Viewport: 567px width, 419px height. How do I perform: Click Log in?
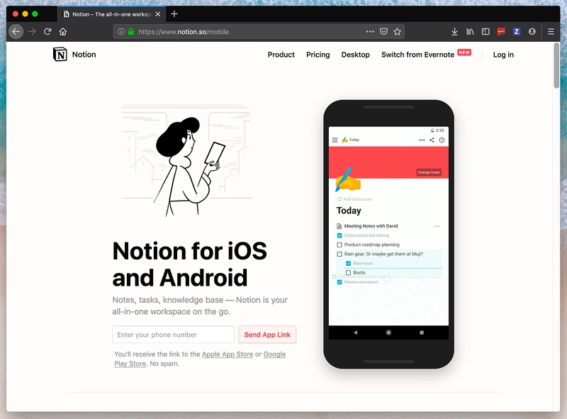click(503, 55)
